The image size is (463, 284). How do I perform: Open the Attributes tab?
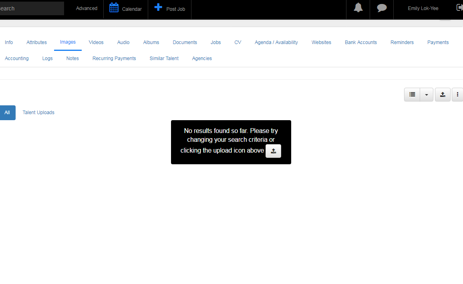[36, 42]
